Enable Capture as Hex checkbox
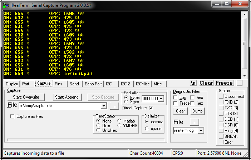251x160 pixels. coord(12,116)
